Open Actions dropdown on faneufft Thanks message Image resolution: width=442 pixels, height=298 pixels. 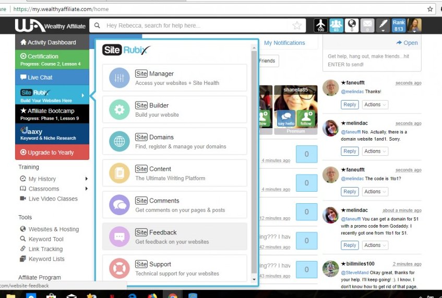[375, 104]
